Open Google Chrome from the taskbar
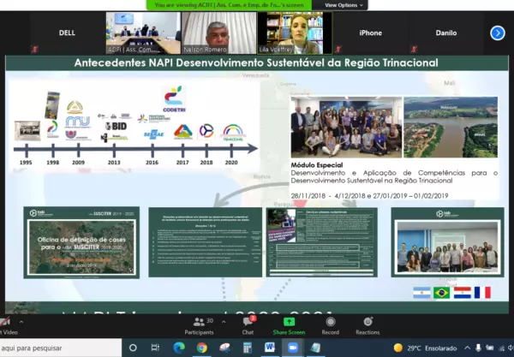The image size is (514, 357). click(x=202, y=348)
